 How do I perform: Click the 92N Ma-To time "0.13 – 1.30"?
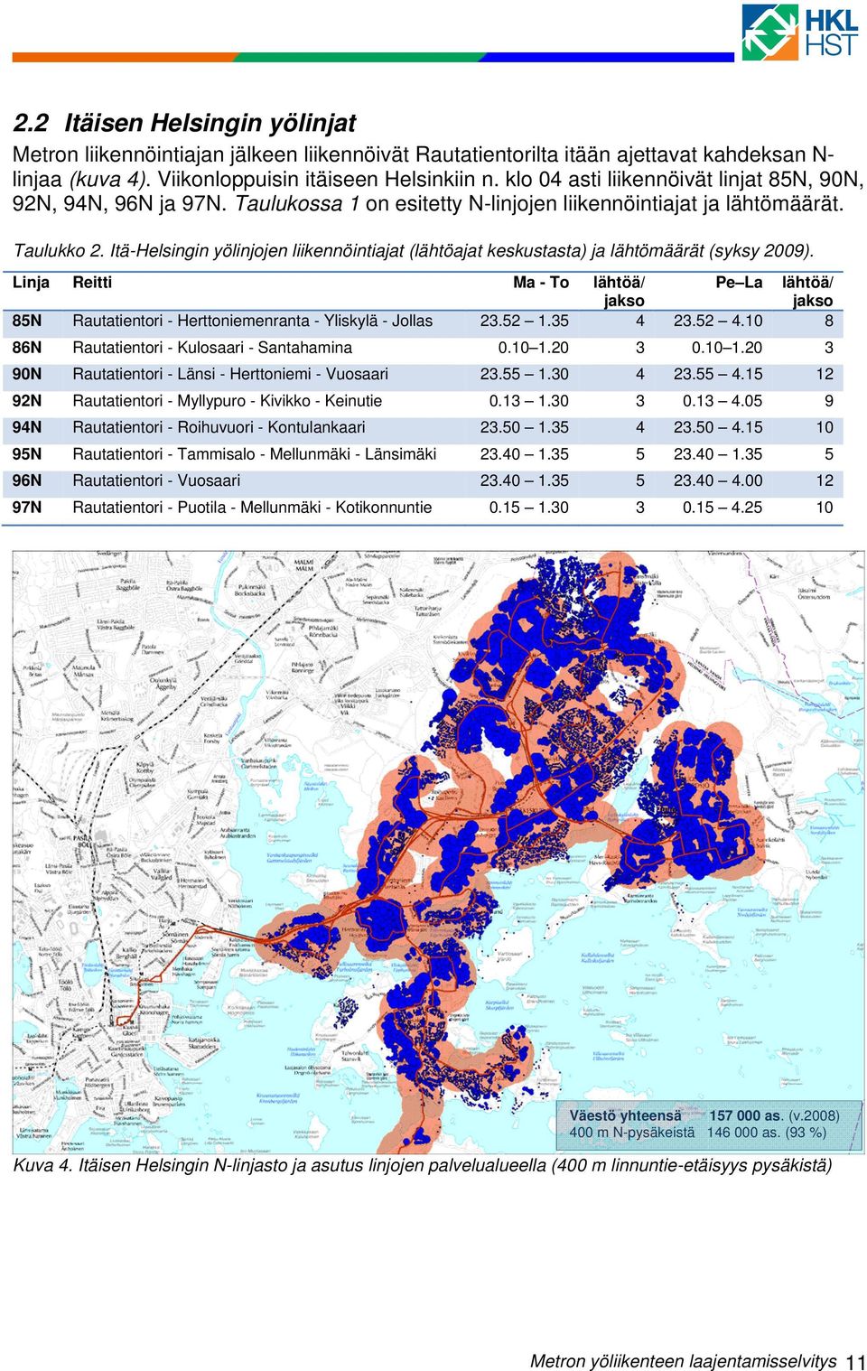[529, 401]
